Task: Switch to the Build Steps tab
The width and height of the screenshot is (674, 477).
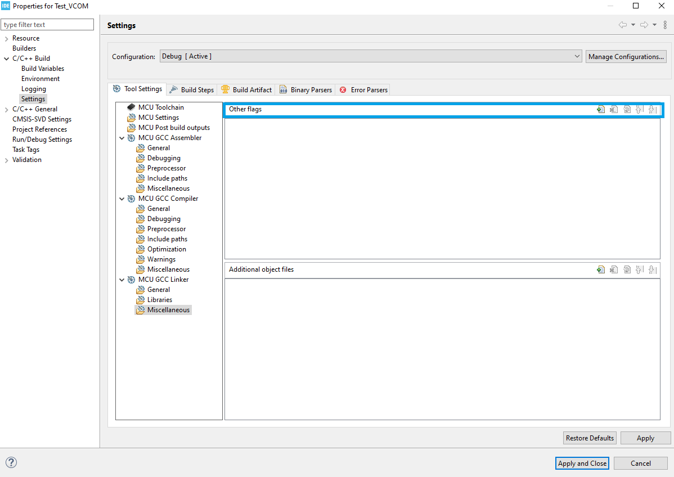Action: (x=196, y=89)
